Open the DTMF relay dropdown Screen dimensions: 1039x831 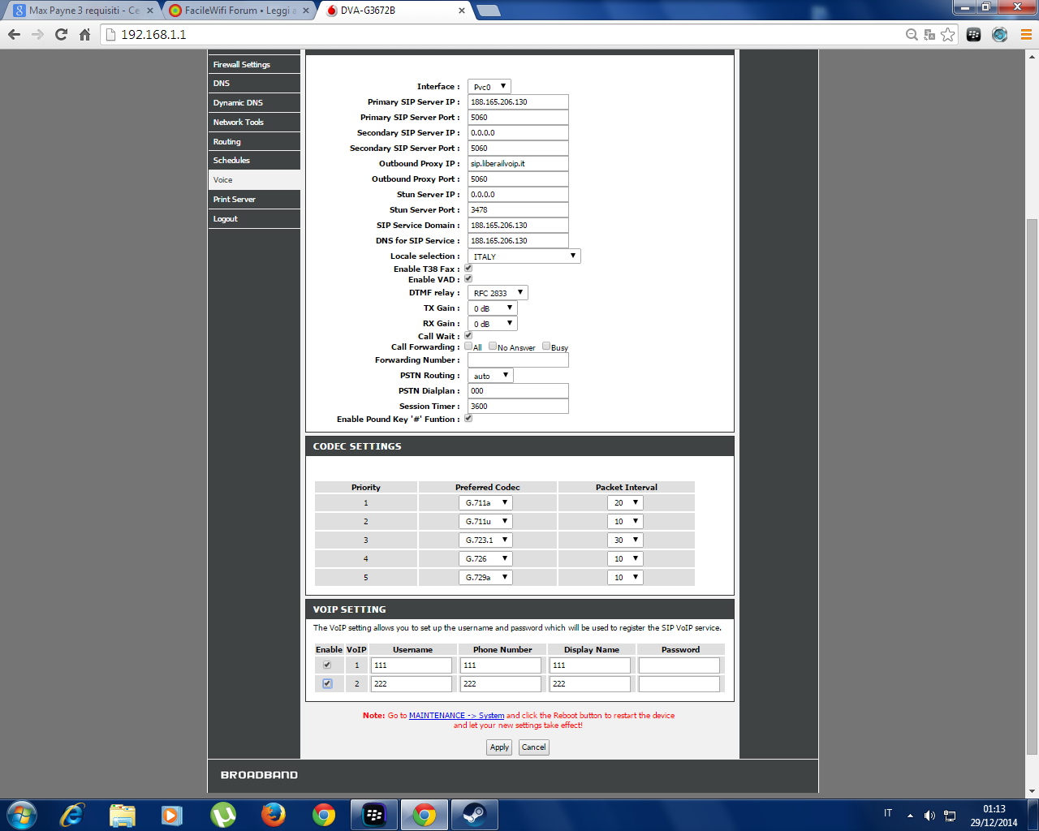pos(498,293)
